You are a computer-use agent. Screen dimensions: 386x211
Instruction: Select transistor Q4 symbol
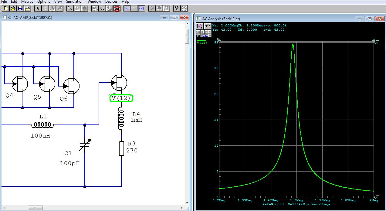pyautogui.click(x=19, y=84)
